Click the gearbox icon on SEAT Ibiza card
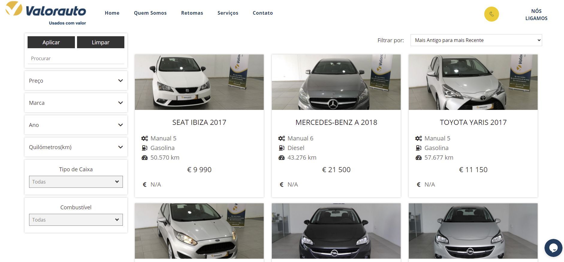 click(145, 138)
